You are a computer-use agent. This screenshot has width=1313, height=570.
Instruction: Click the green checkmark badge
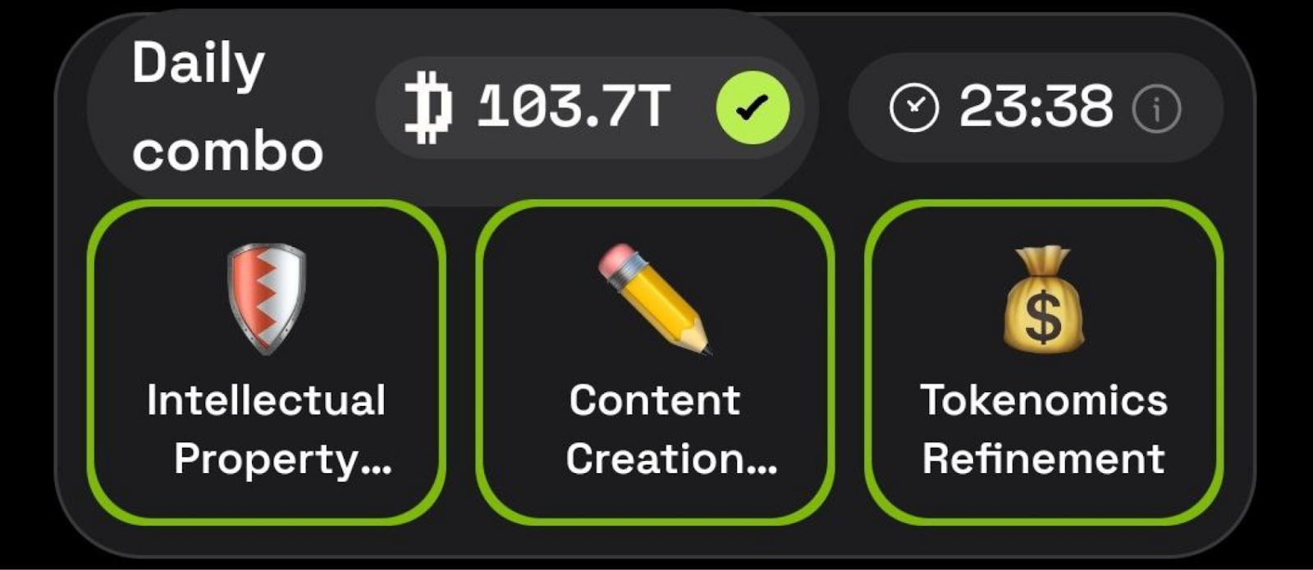click(753, 107)
